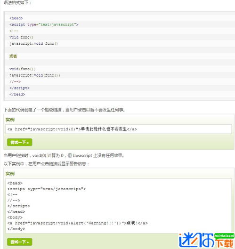The height and width of the screenshot is (249, 235).
Task: Click the </body> line in second example
Action: pos(16,229)
